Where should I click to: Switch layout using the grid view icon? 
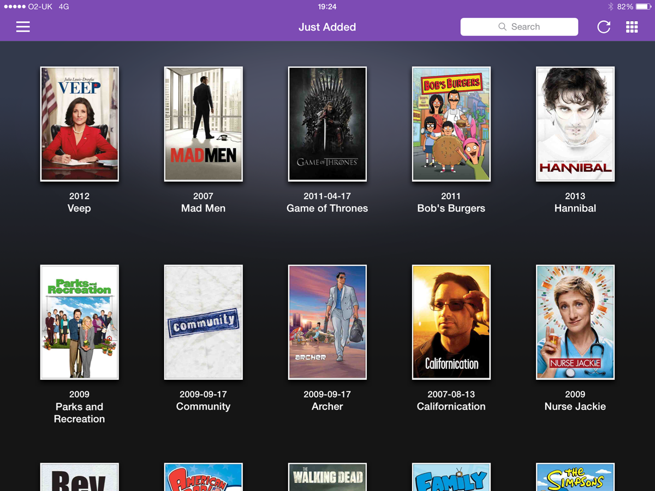pos(632,27)
